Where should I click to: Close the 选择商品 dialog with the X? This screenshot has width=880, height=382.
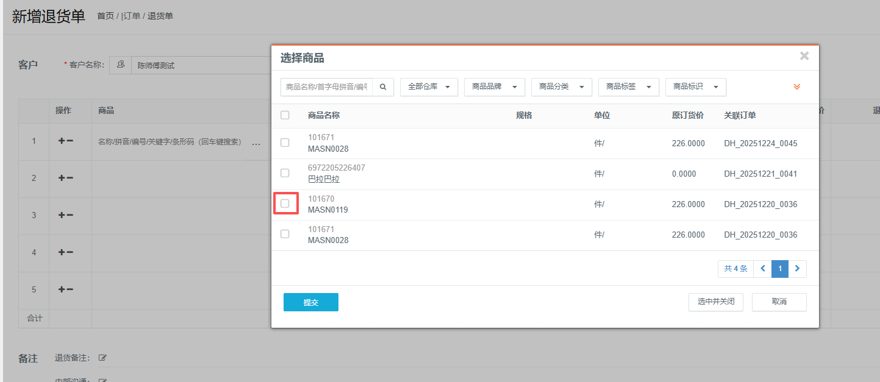point(804,56)
